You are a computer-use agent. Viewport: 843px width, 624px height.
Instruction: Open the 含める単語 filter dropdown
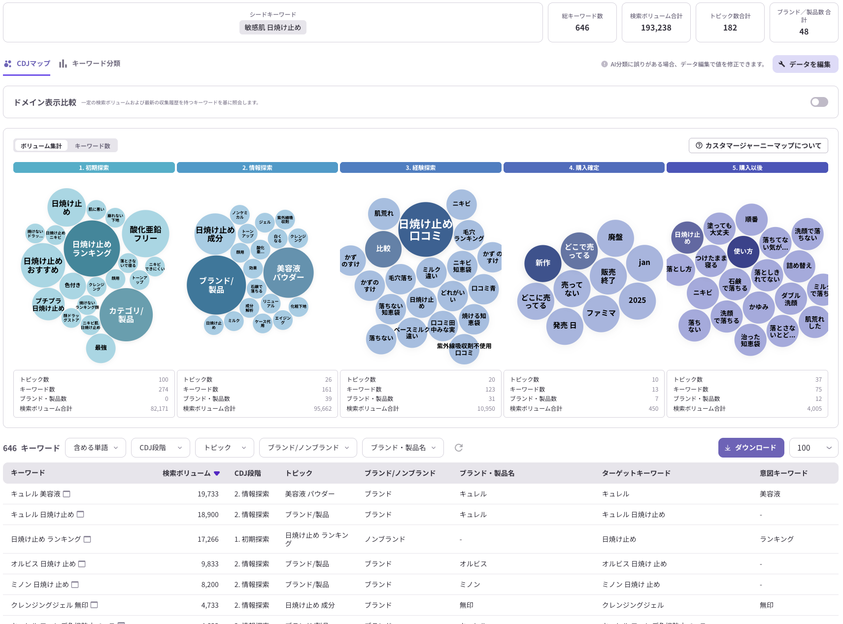(96, 448)
